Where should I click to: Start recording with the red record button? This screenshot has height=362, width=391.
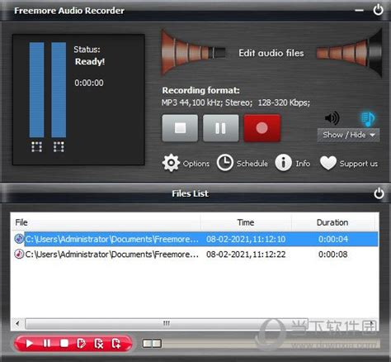(x=262, y=128)
